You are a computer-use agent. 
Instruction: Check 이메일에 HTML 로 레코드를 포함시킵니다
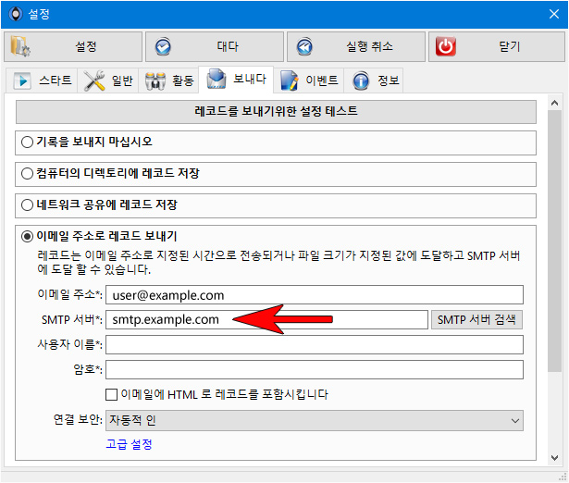(x=111, y=394)
